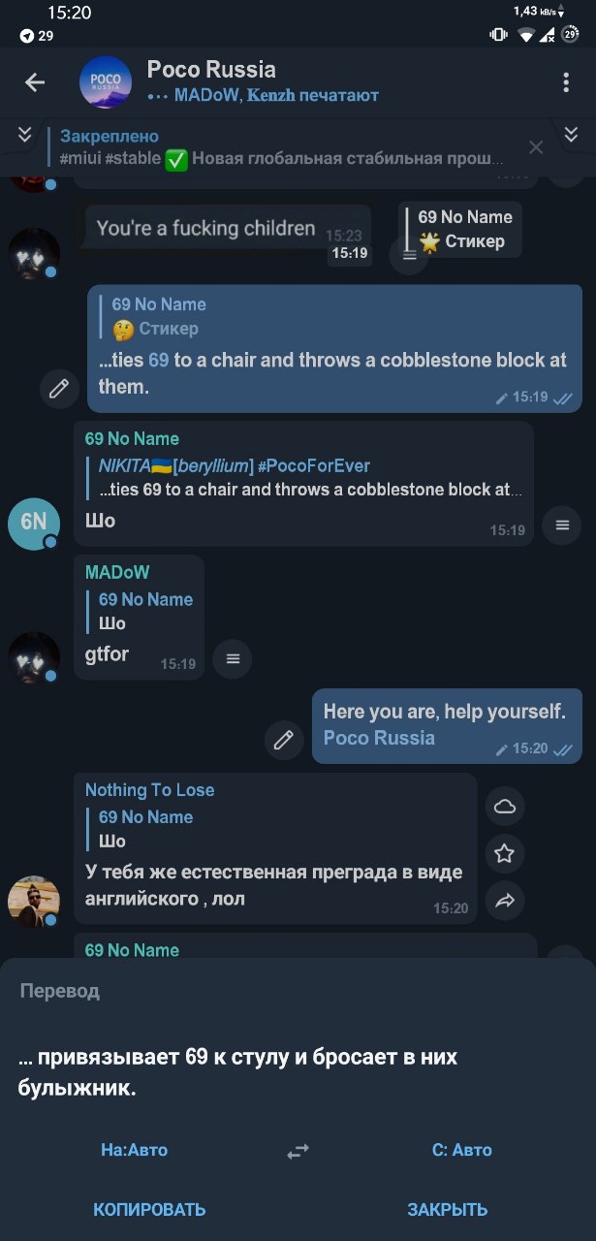Screen dimensions: 596x1241
Task: Edit the 'Here you are' message pencil
Action: [284, 741]
